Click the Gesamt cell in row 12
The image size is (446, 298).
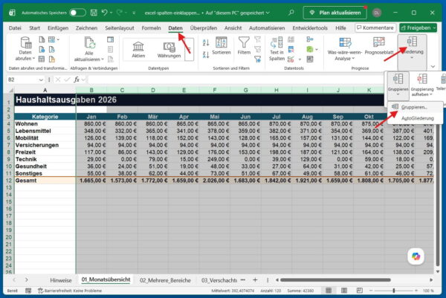[x=45, y=181]
